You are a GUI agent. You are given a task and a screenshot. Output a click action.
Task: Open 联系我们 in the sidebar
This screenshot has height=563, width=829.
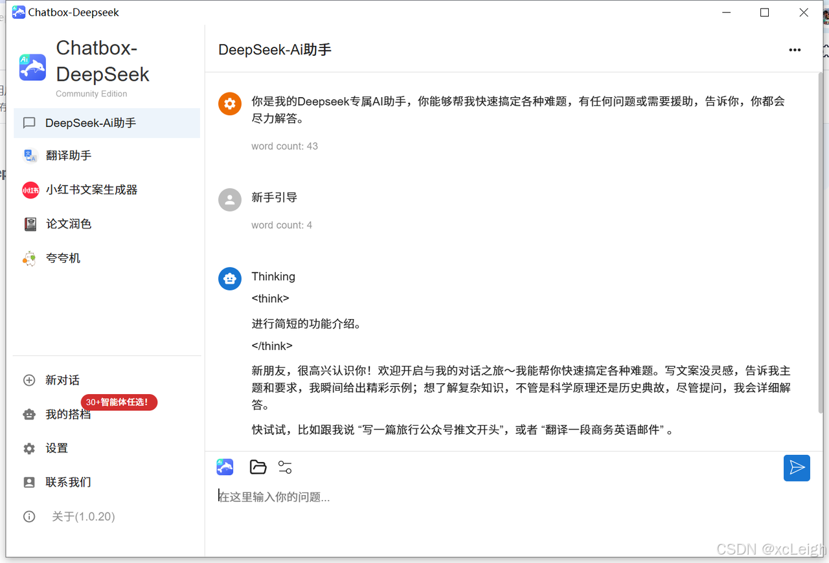[x=107, y=482]
